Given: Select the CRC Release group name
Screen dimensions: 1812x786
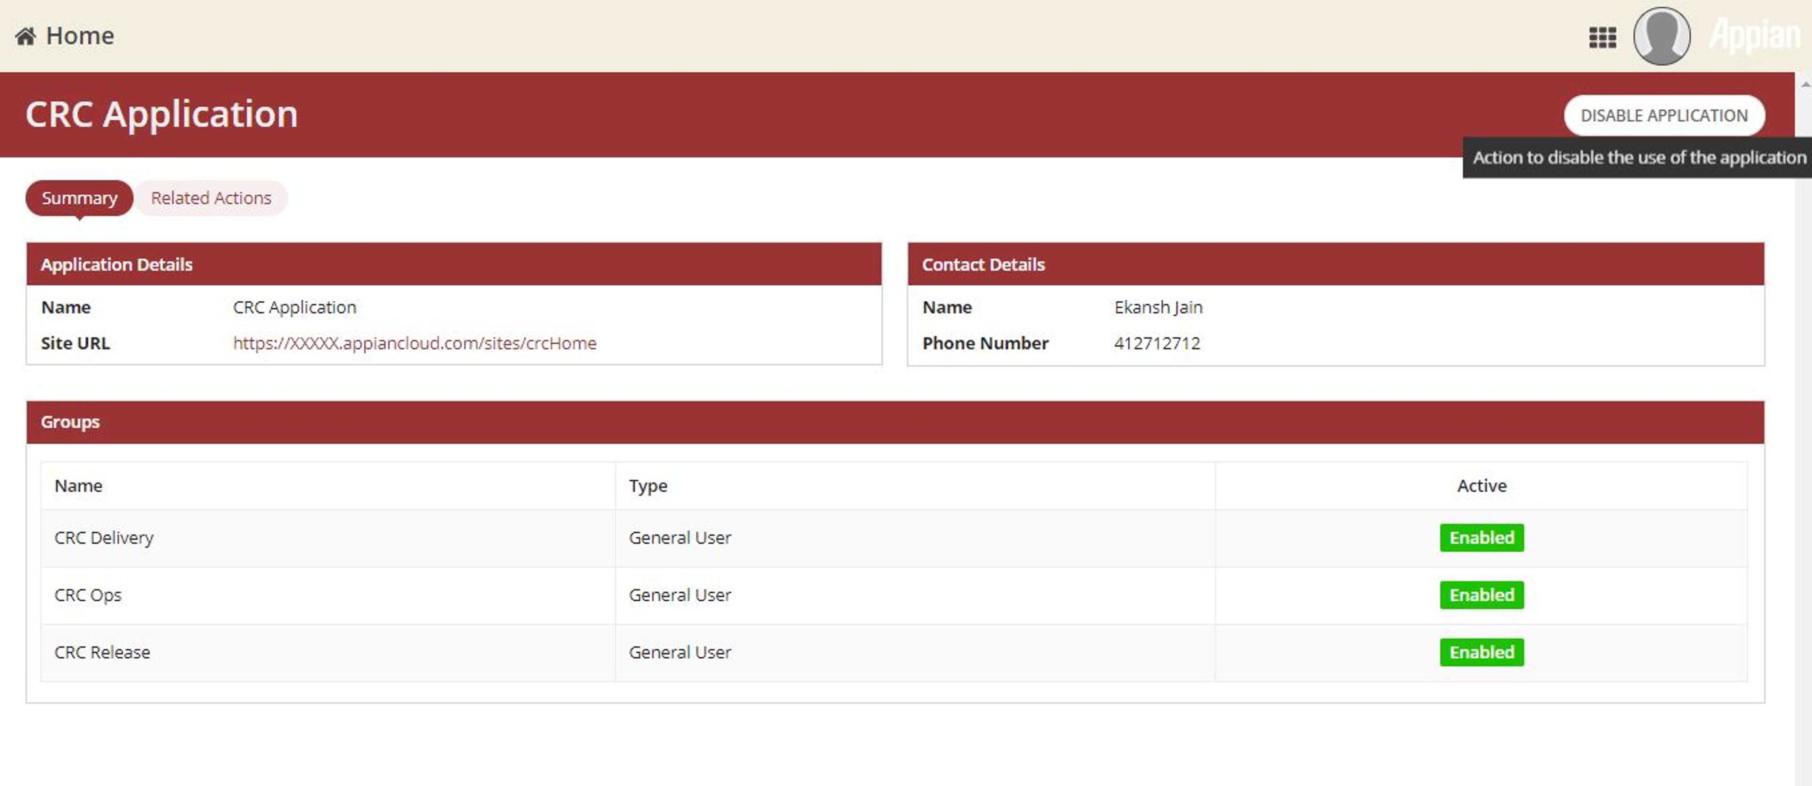Looking at the screenshot, I should coord(102,653).
